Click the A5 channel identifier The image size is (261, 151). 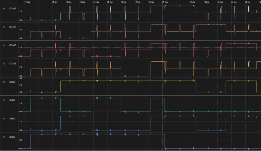pyautogui.click(x=4, y=100)
